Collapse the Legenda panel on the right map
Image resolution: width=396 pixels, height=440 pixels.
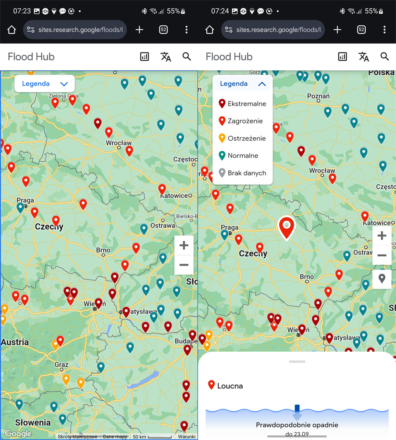[x=243, y=84]
